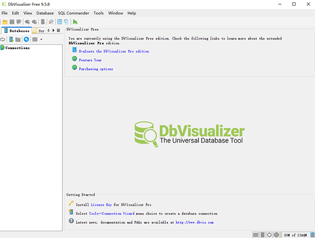Open the Database menu
This screenshot has width=315, height=238.
(45, 13)
